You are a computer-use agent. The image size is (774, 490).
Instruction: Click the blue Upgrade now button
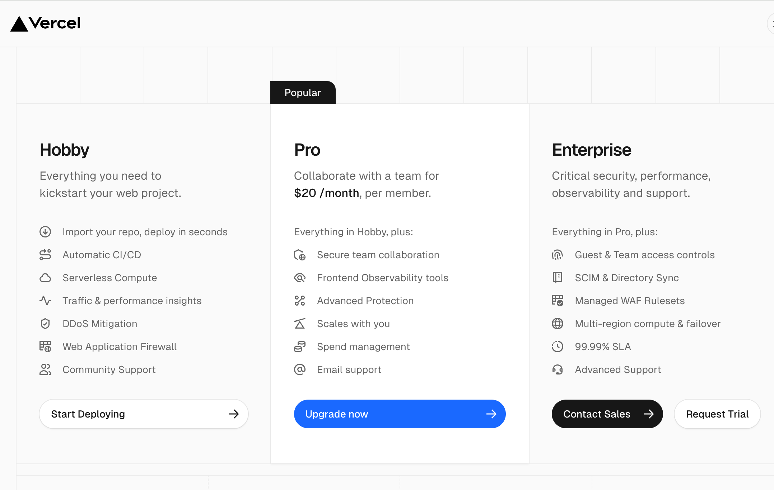400,414
